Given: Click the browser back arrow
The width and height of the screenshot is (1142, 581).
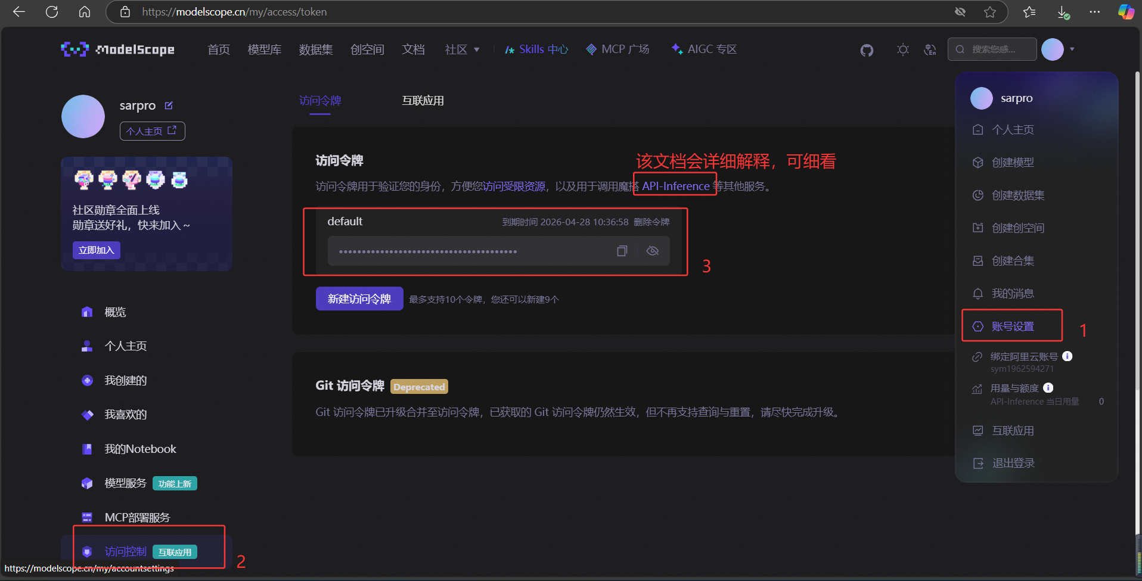Looking at the screenshot, I should pyautogui.click(x=19, y=12).
